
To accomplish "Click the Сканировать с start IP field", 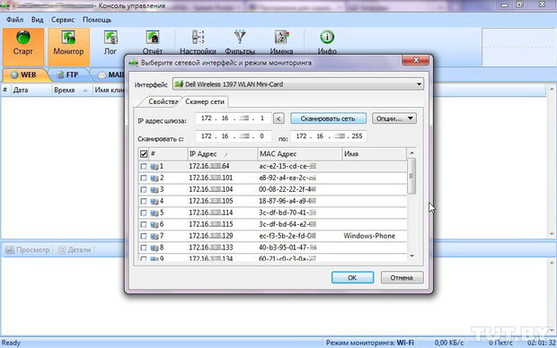I will 233,136.
